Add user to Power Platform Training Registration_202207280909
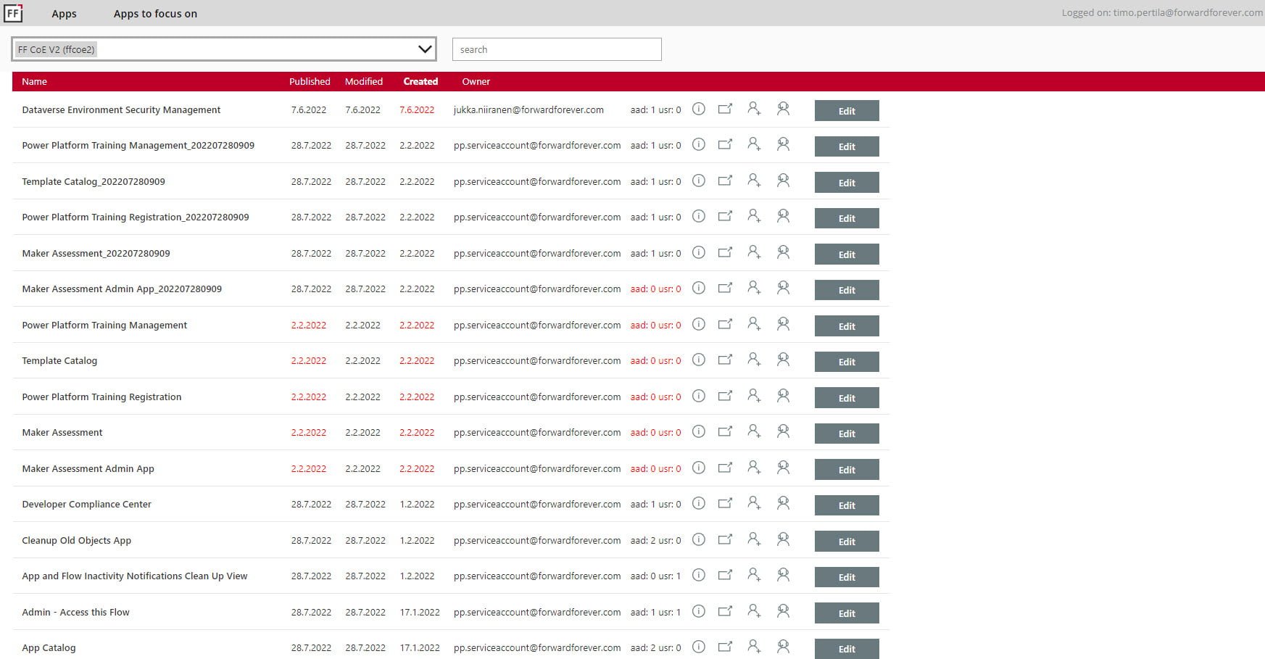This screenshot has height=659, width=1265. [x=754, y=216]
